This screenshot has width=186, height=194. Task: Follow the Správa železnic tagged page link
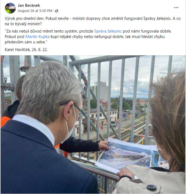[x=108, y=31]
